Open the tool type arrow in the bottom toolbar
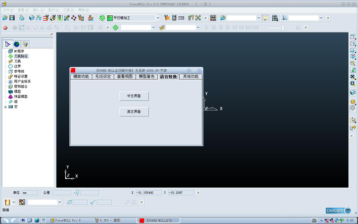This screenshot has height=224, width=358. tap(14, 202)
